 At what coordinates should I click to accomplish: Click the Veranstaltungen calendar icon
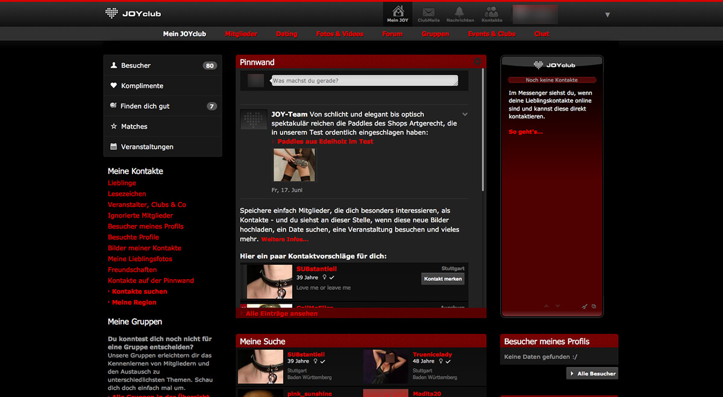[x=113, y=147]
